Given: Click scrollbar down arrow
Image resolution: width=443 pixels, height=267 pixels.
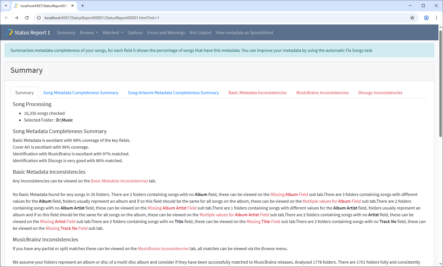Looking at the screenshot, I should pyautogui.click(x=440, y=264).
